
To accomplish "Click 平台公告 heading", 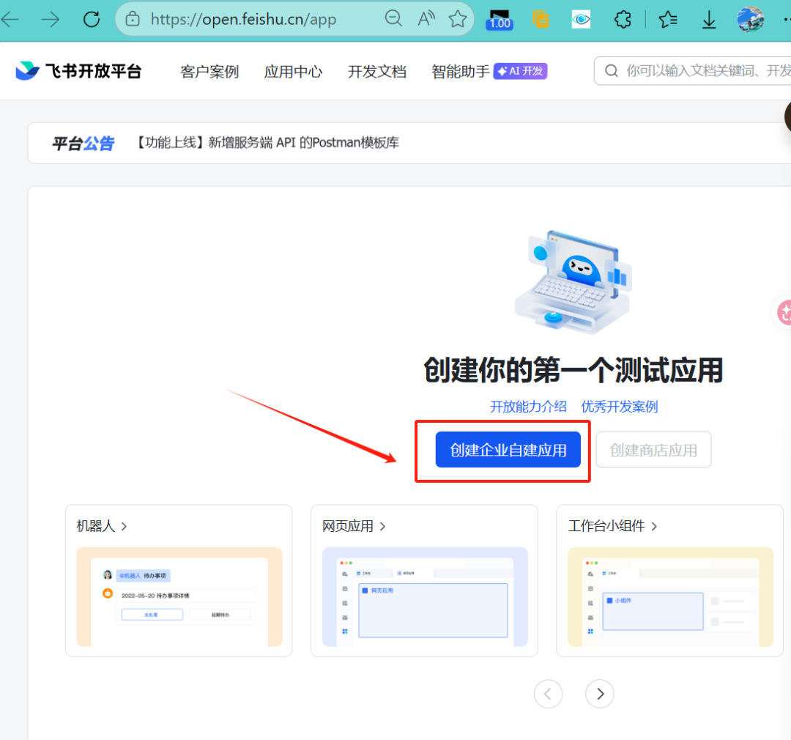I will tap(83, 144).
